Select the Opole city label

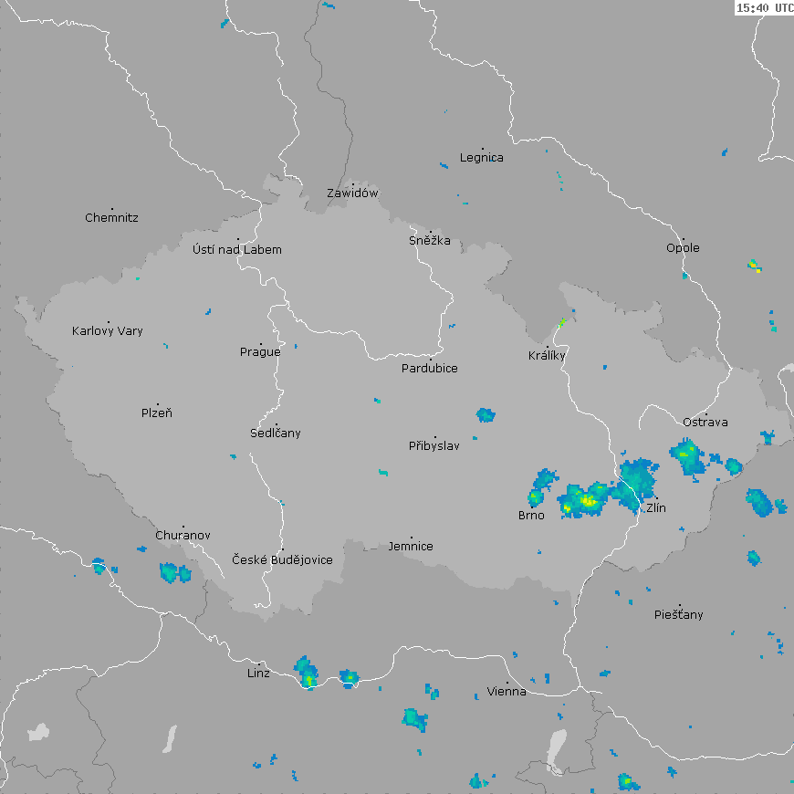683,248
